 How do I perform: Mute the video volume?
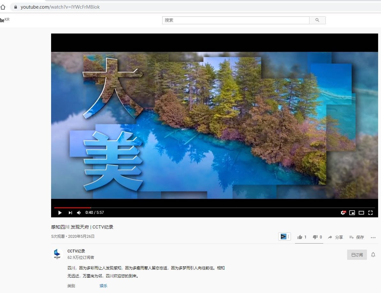tap(79, 213)
